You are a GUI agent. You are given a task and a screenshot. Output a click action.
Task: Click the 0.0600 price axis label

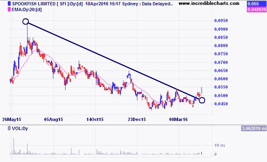click(x=221, y=79)
